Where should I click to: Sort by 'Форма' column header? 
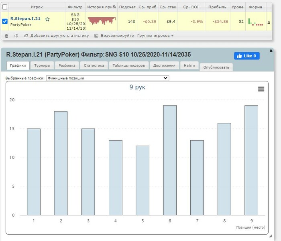(x=256, y=7)
